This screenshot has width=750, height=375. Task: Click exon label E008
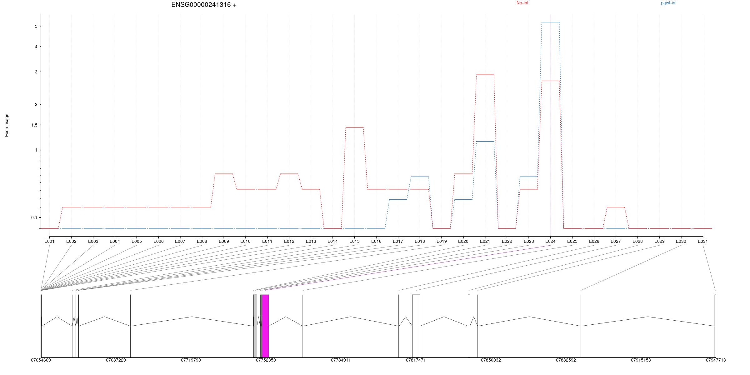tap(202, 241)
